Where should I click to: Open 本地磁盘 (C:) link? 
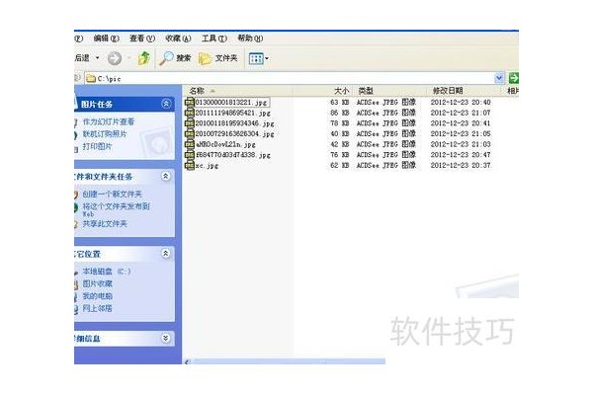107,271
